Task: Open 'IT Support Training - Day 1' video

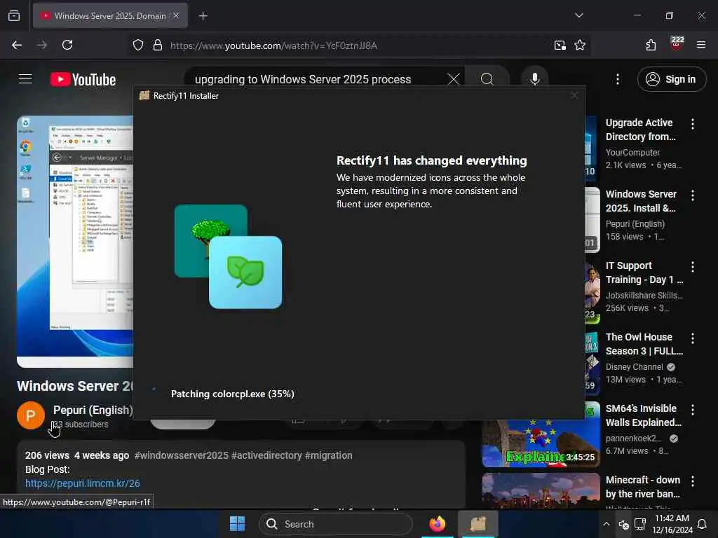Action: (644, 273)
